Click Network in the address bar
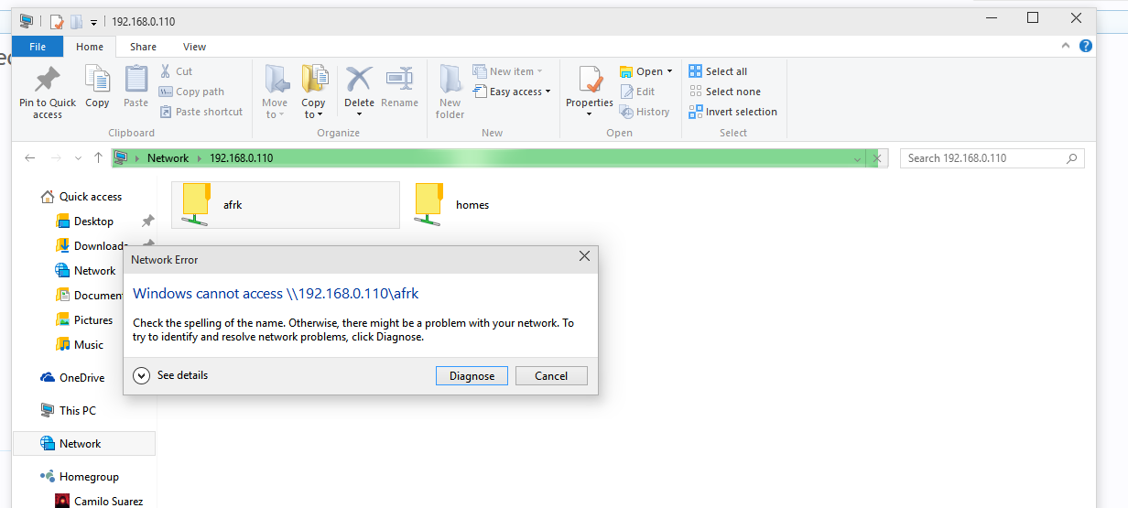This screenshot has width=1128, height=508. [x=168, y=158]
